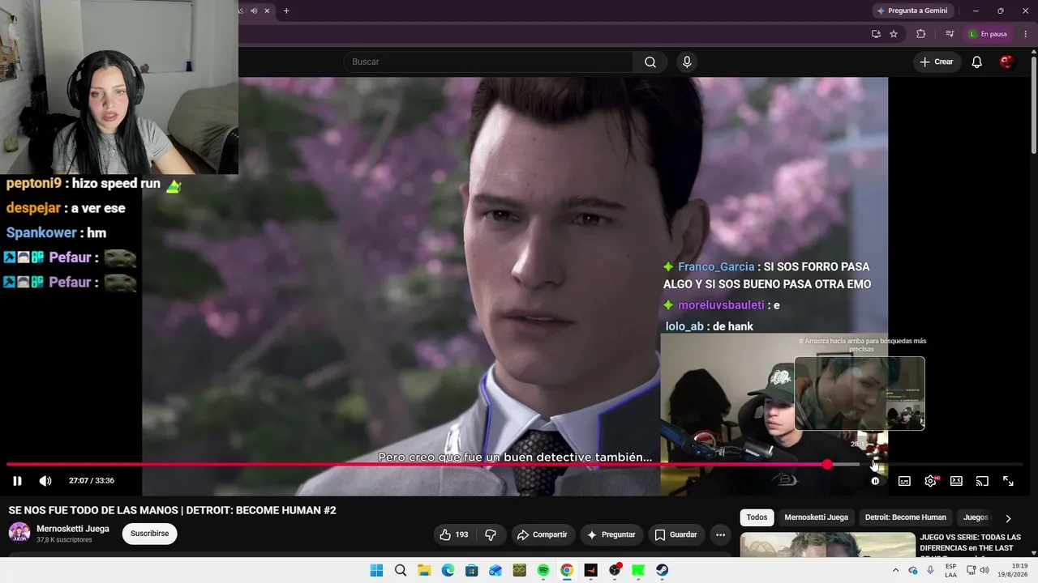The width and height of the screenshot is (1038, 583).
Task: Open Microsoft Store from the taskbar
Action: point(471,570)
